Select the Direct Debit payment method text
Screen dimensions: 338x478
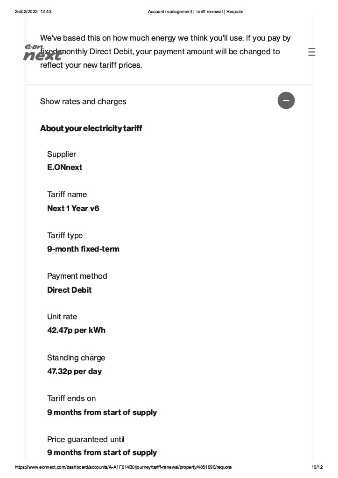tap(69, 290)
